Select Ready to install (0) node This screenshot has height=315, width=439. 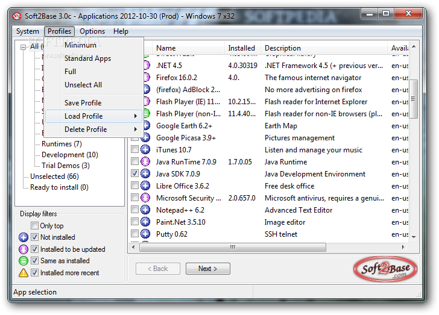(x=59, y=187)
